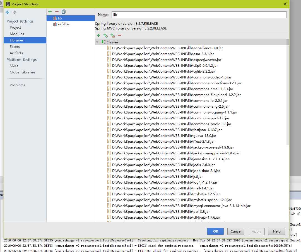Image resolution: width=301 pixels, height=252 pixels.
Task: Click the Exclude roots icon
Action: [112, 35]
